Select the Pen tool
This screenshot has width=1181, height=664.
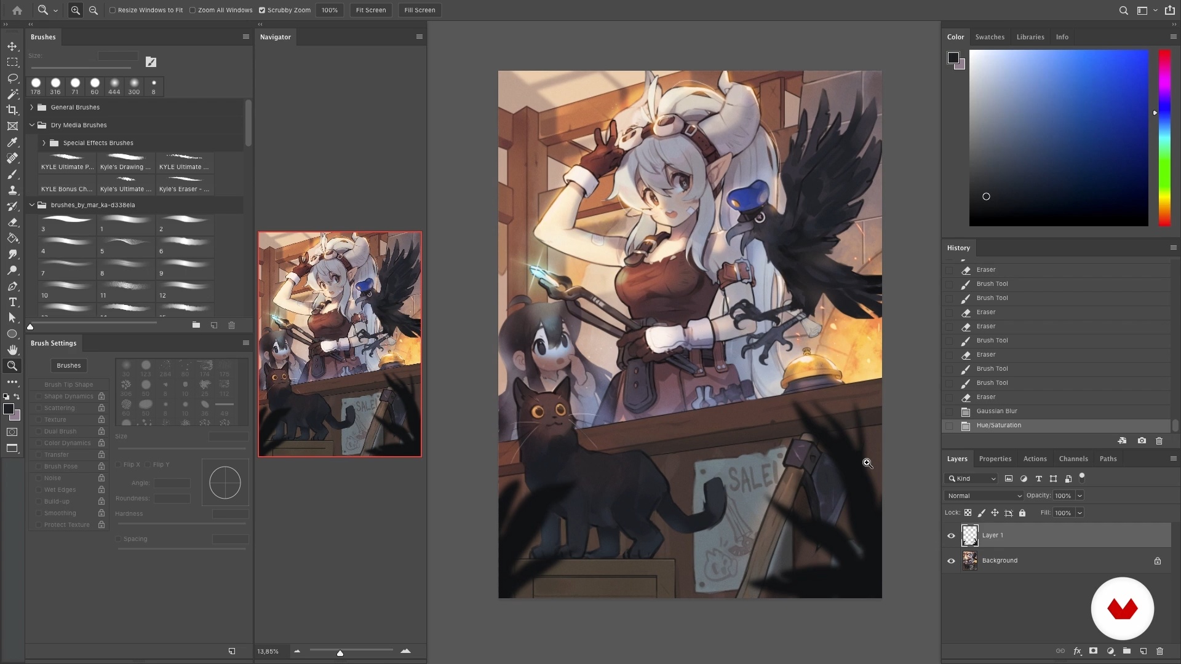tap(12, 287)
